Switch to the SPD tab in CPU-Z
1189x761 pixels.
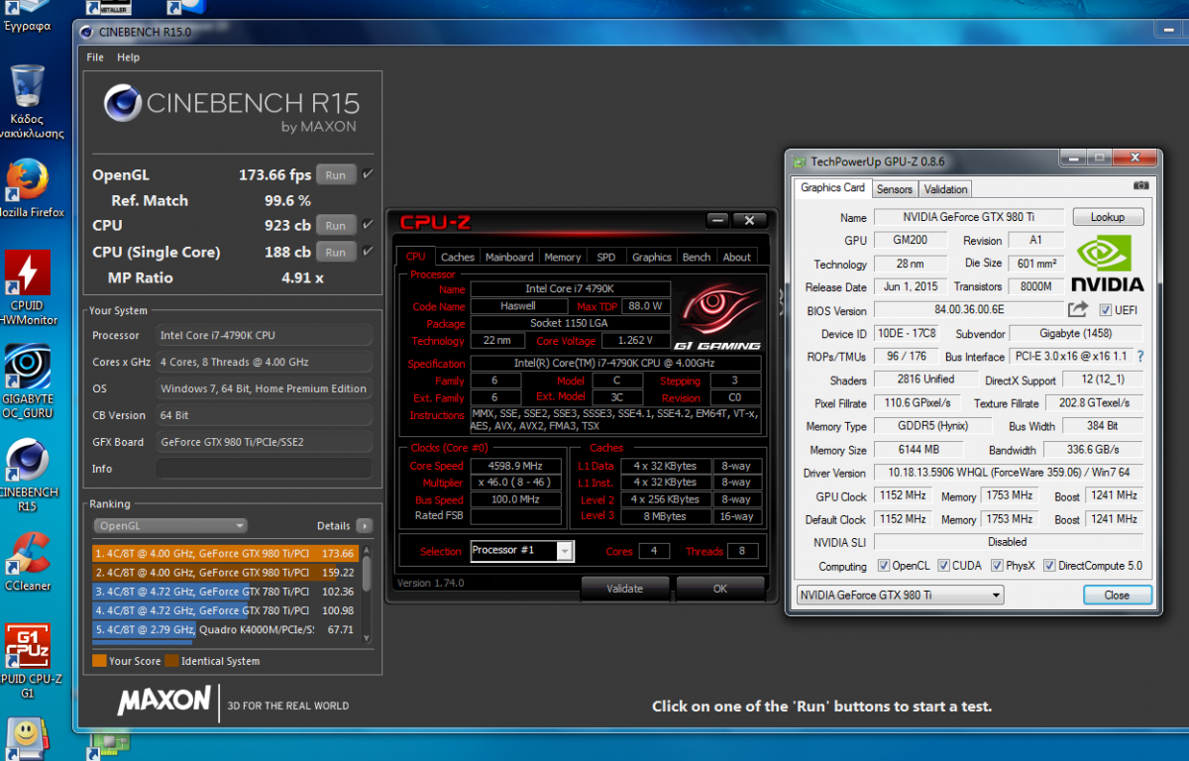(x=605, y=258)
